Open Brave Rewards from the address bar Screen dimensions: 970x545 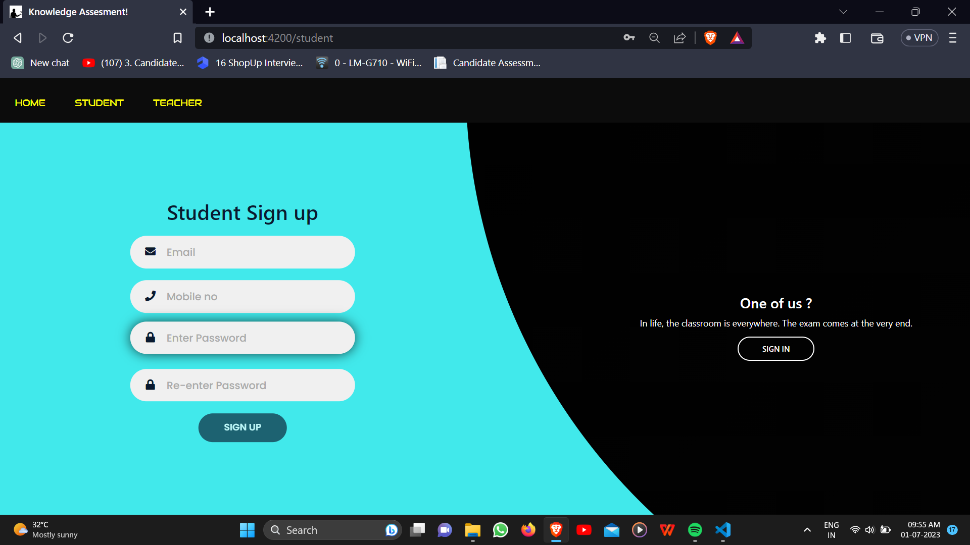737,38
